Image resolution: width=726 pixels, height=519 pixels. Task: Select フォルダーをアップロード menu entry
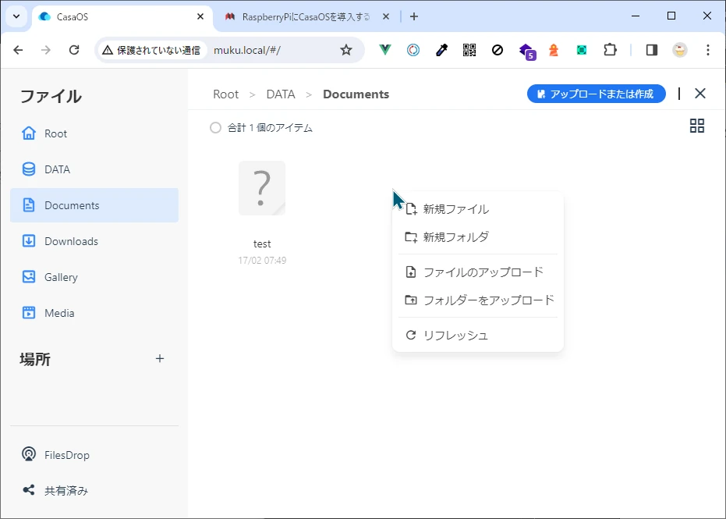point(478,300)
